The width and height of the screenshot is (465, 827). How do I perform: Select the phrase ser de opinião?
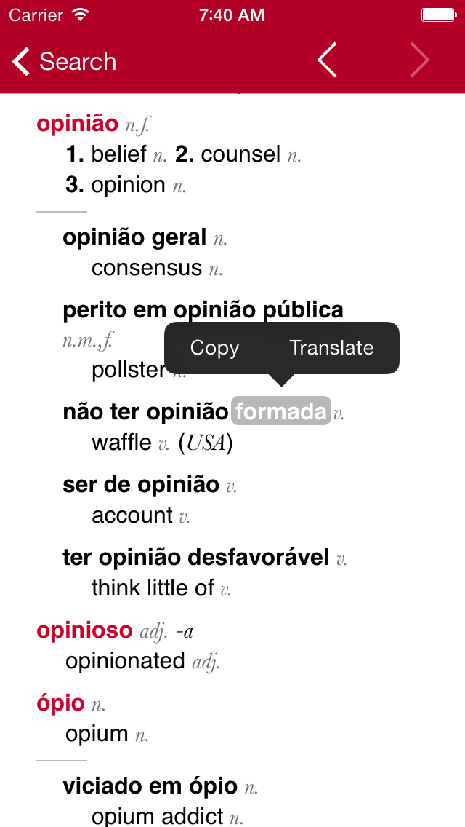click(141, 485)
